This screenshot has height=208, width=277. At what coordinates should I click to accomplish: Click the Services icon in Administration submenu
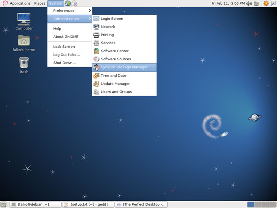pyautogui.click(x=96, y=43)
